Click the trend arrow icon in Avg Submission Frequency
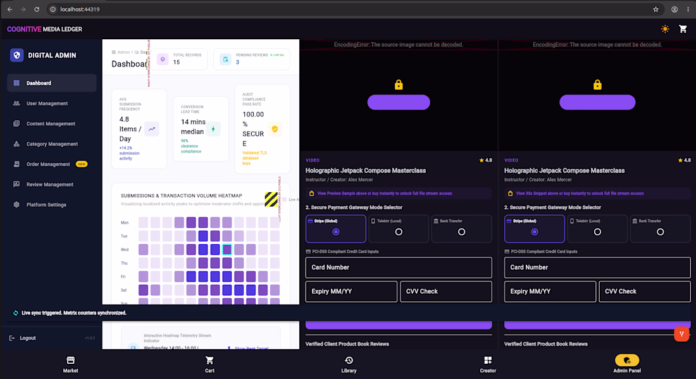Image resolution: width=696 pixels, height=379 pixels. (x=152, y=129)
